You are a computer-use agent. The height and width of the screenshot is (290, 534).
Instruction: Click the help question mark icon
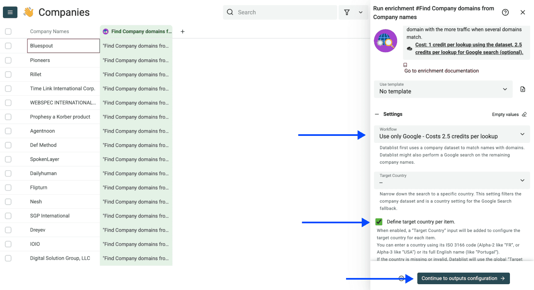coord(505,12)
